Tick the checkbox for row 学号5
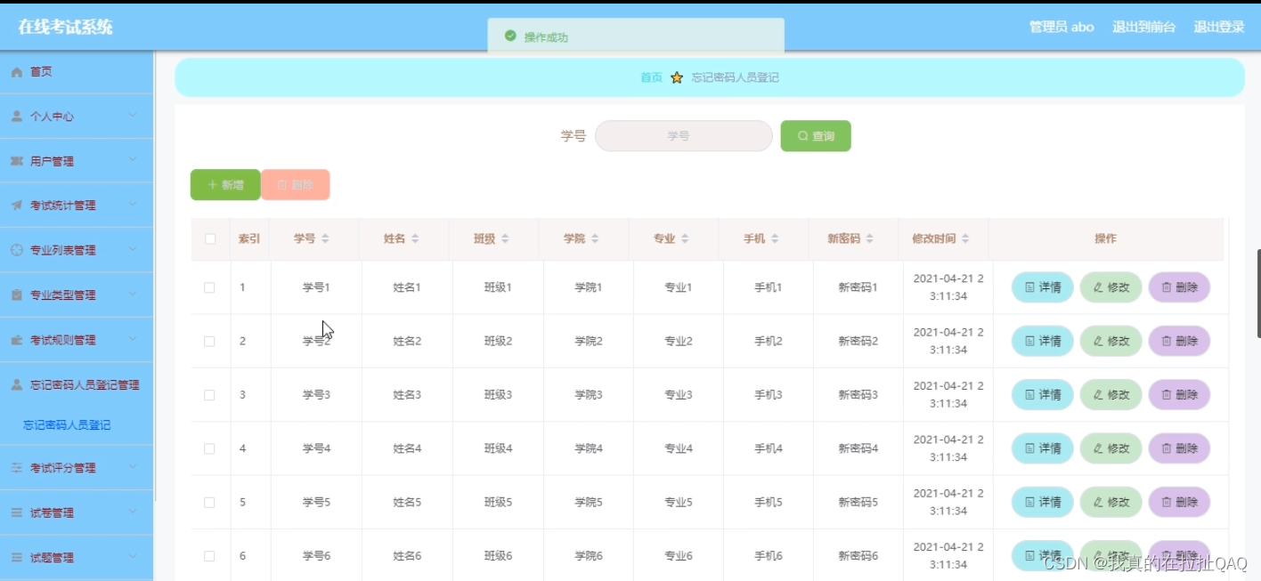Image resolution: width=1261 pixels, height=581 pixels. 209,502
